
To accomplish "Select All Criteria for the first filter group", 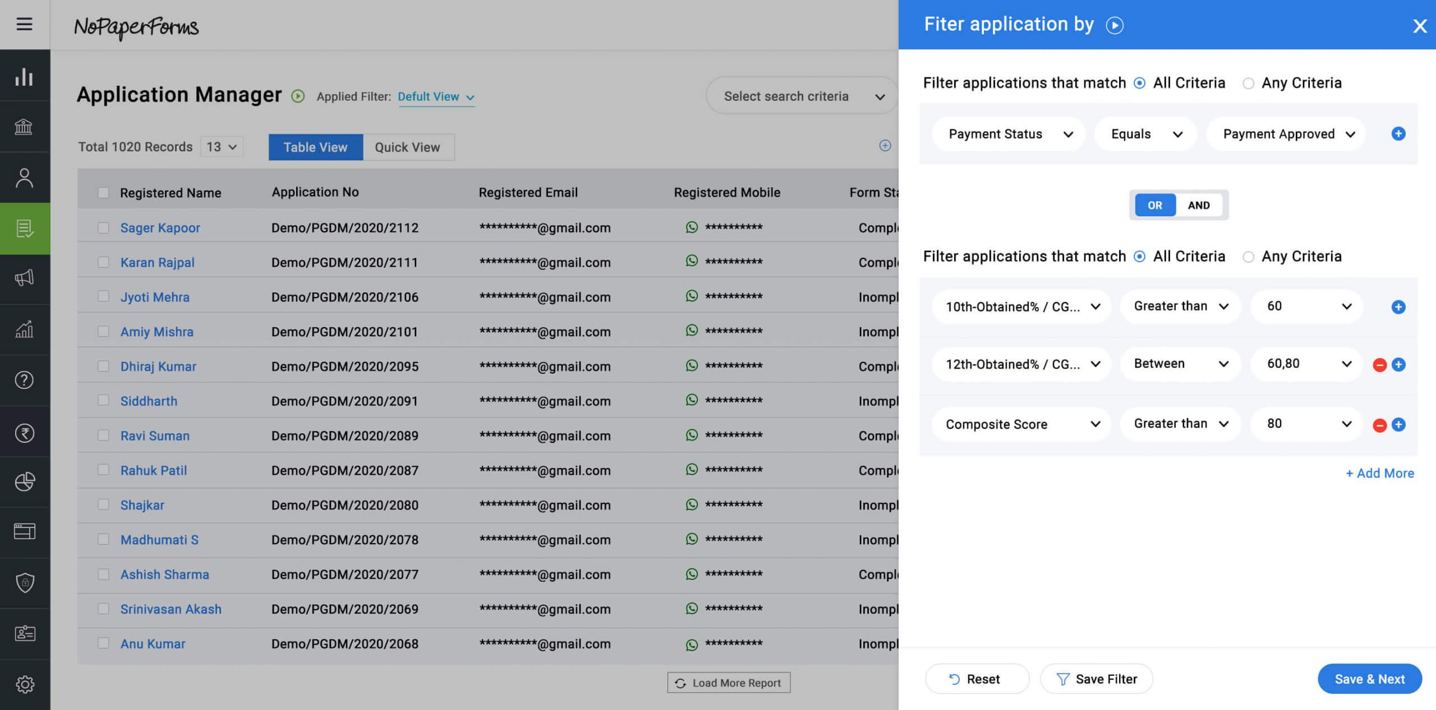I will click(x=1139, y=82).
